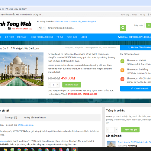Image resolution: width=151 pixels, height=151 pixels.
Task: Click the active highlighted Chrome taskbar icon
Action: pos(75,149)
